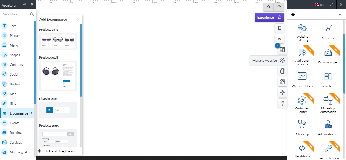Open the design palette icon
This screenshot has width=346, height=160.
pos(282,82)
